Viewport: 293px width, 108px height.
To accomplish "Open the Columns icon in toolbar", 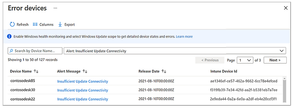I will [35, 24].
